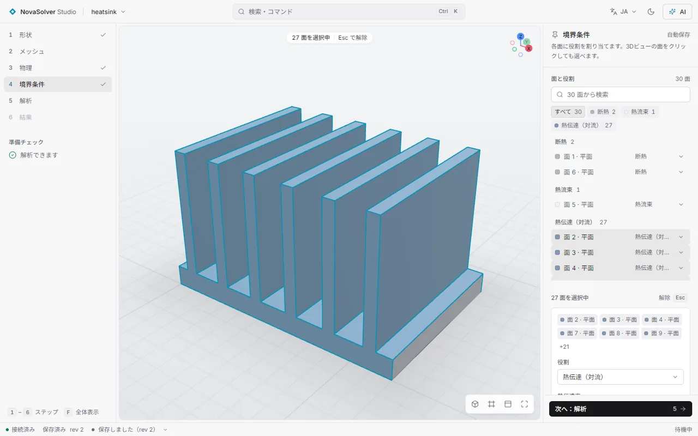Go to step 5 解析

tap(58, 100)
